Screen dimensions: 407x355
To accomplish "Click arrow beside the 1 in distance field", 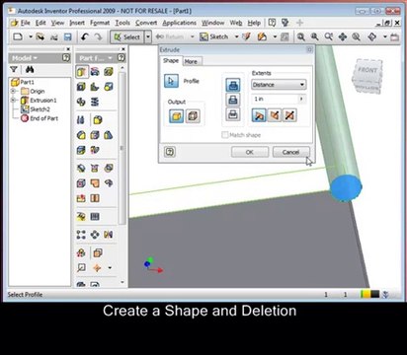I will (301, 99).
